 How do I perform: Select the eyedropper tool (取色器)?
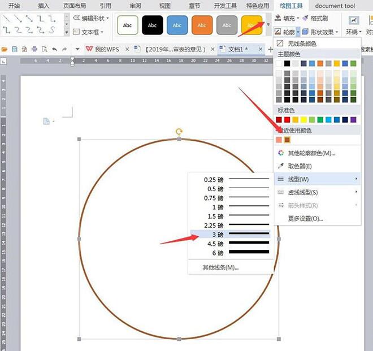point(281,166)
